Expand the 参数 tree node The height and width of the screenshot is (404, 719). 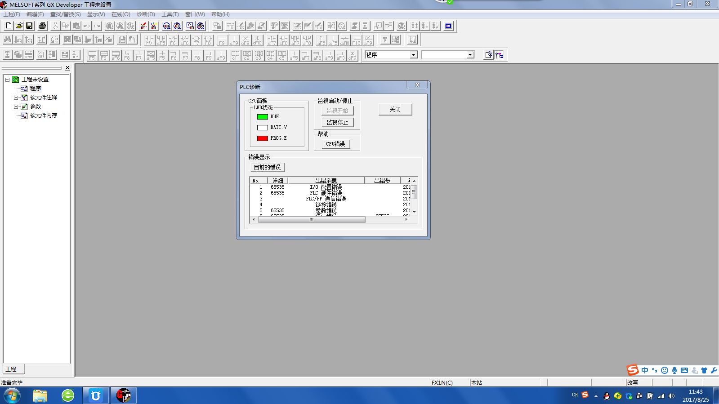(x=16, y=107)
